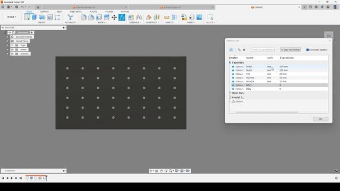Toggle visibility eye of root component
Screen dimensions: 340x191
coord(10,32)
